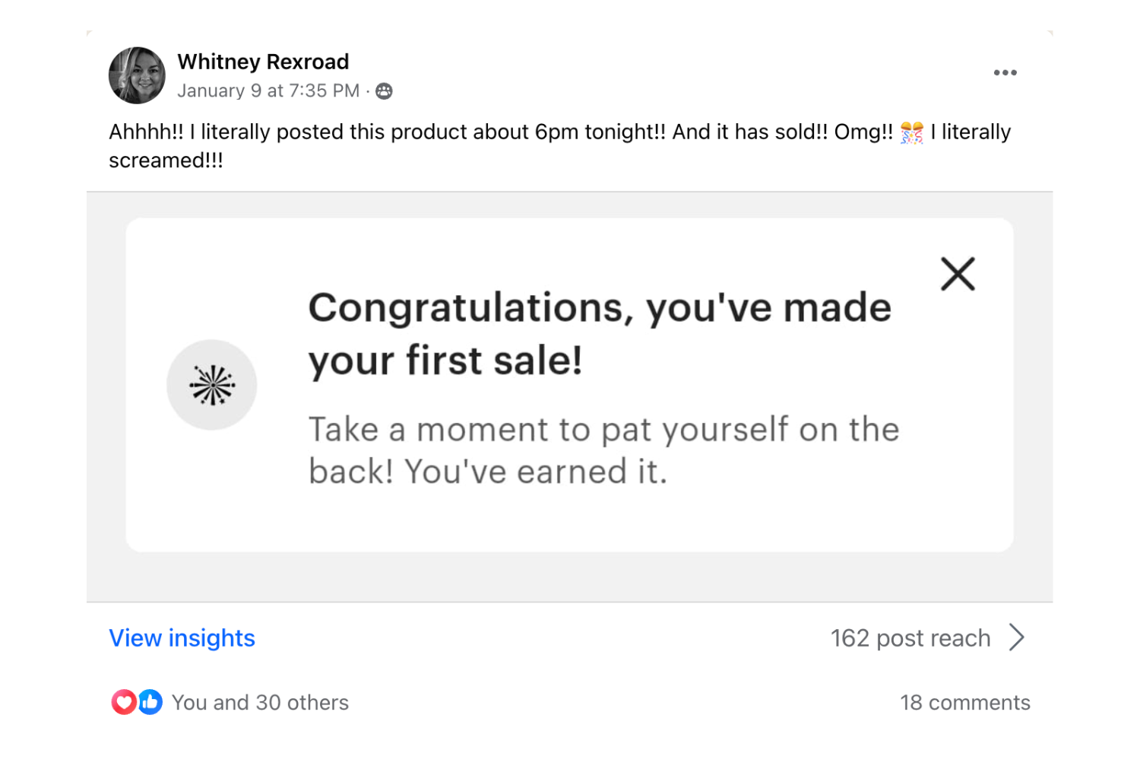Click the 162 post reach label
Viewport: 1140px width, 769px height.
coord(910,638)
